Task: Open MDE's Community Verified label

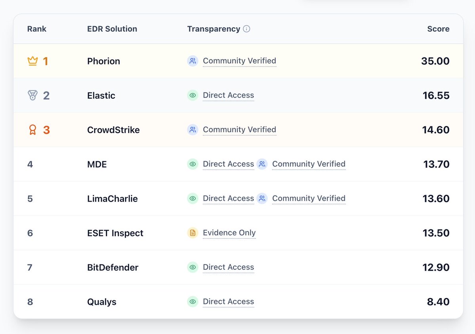Action: click(x=309, y=164)
